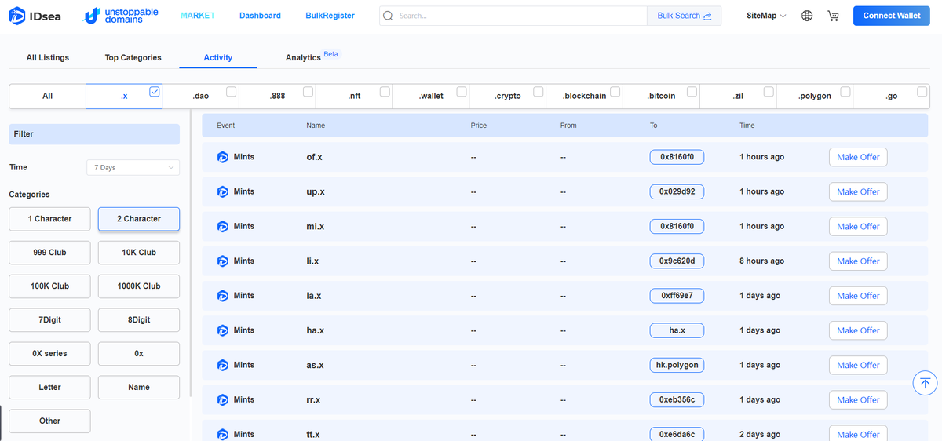Check the .zil domain checkbox
Viewport: 942px width, 441px height.
point(769,92)
